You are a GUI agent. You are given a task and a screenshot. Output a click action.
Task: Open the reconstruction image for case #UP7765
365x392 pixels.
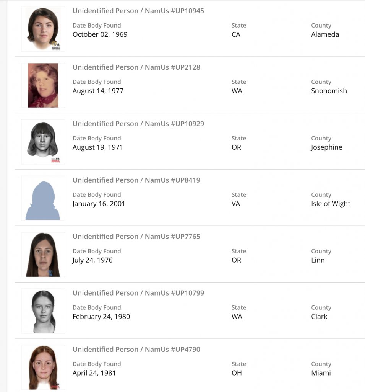(x=43, y=255)
